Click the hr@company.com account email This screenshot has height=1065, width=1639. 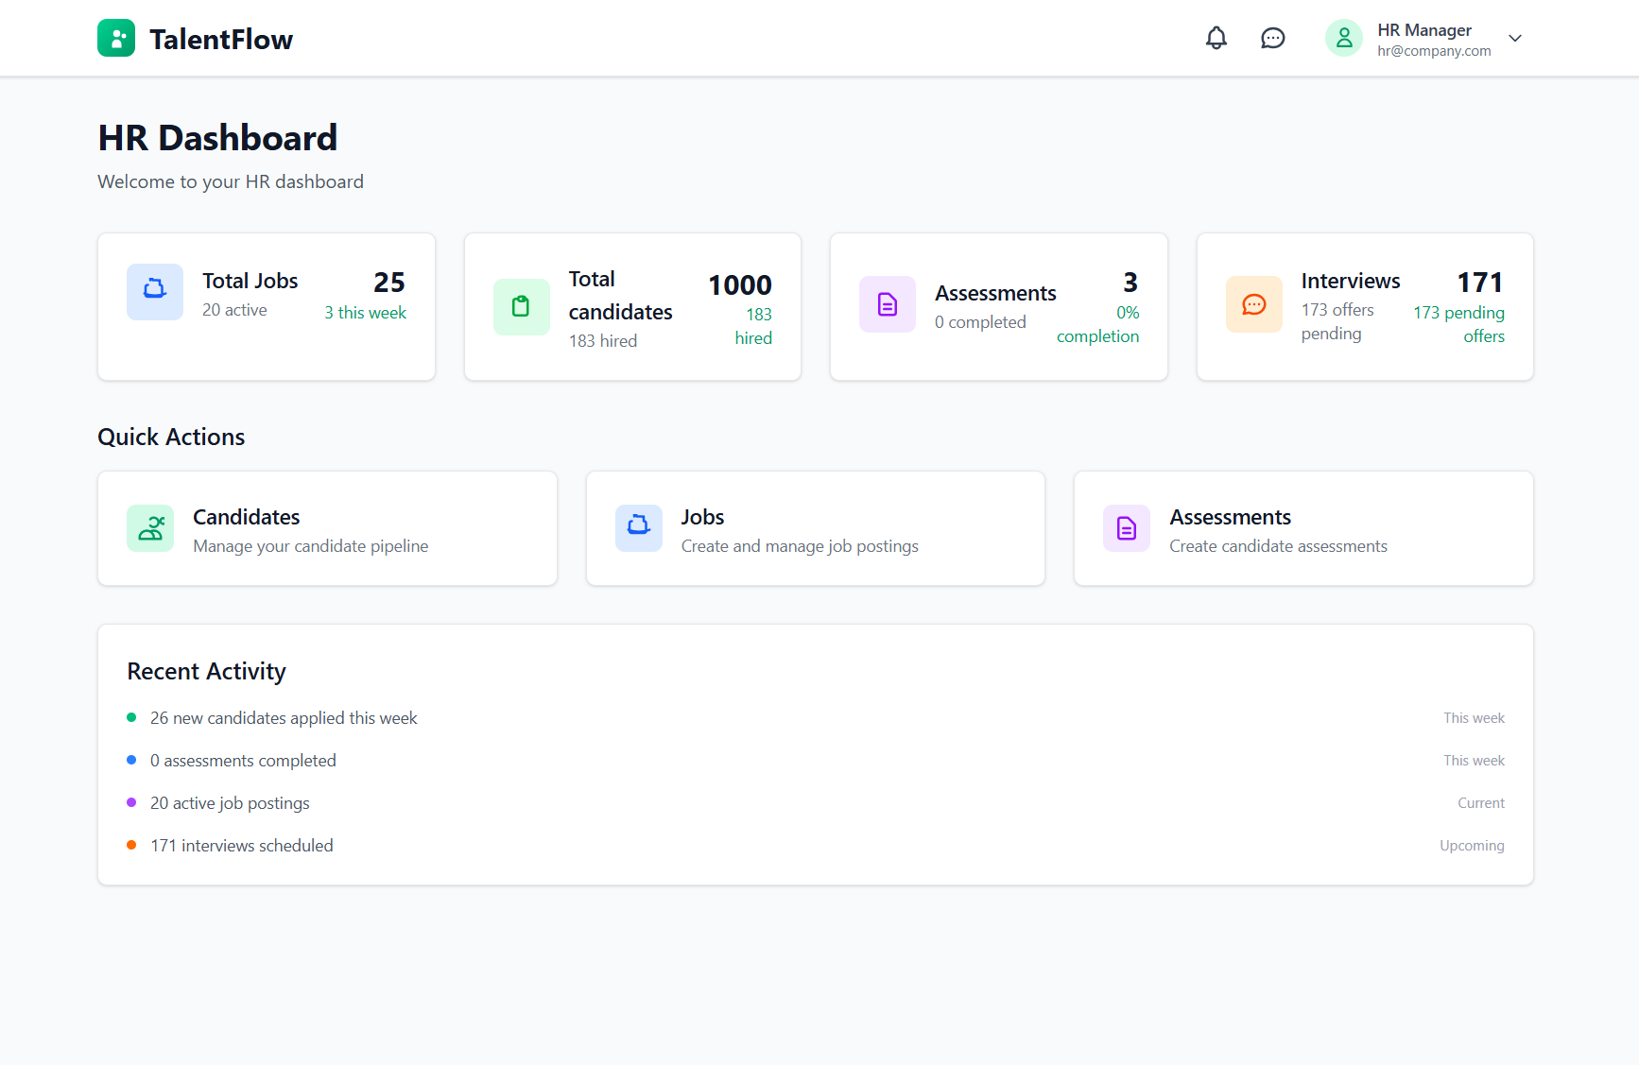[x=1434, y=51]
